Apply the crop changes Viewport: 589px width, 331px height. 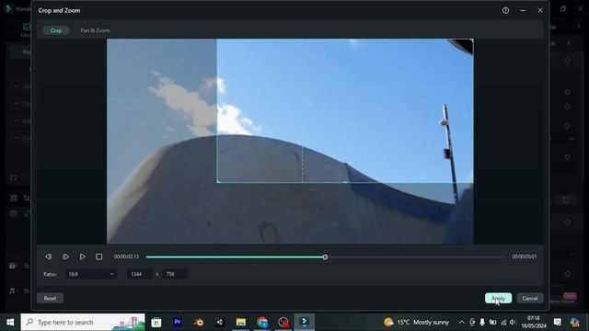pos(498,298)
